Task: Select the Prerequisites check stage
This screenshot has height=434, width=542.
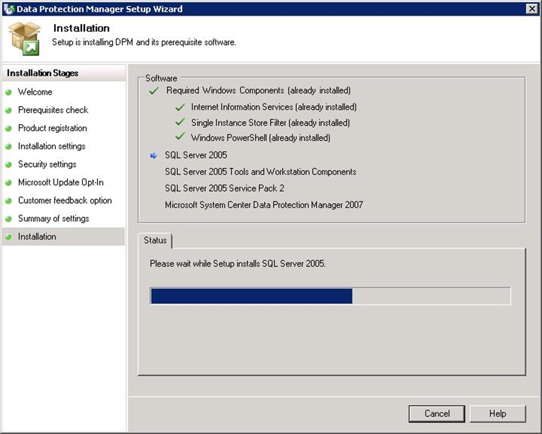Action: (x=53, y=110)
